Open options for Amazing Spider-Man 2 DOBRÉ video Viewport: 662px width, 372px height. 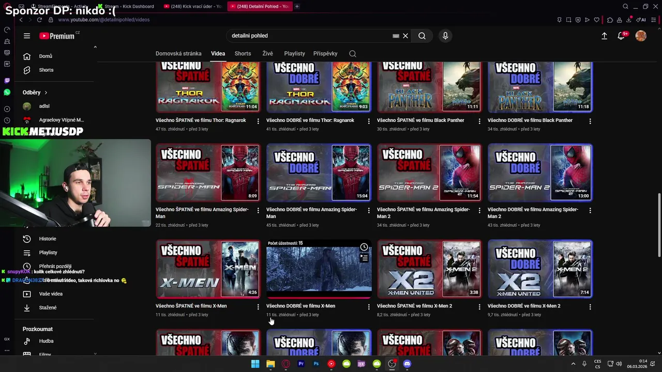click(590, 210)
